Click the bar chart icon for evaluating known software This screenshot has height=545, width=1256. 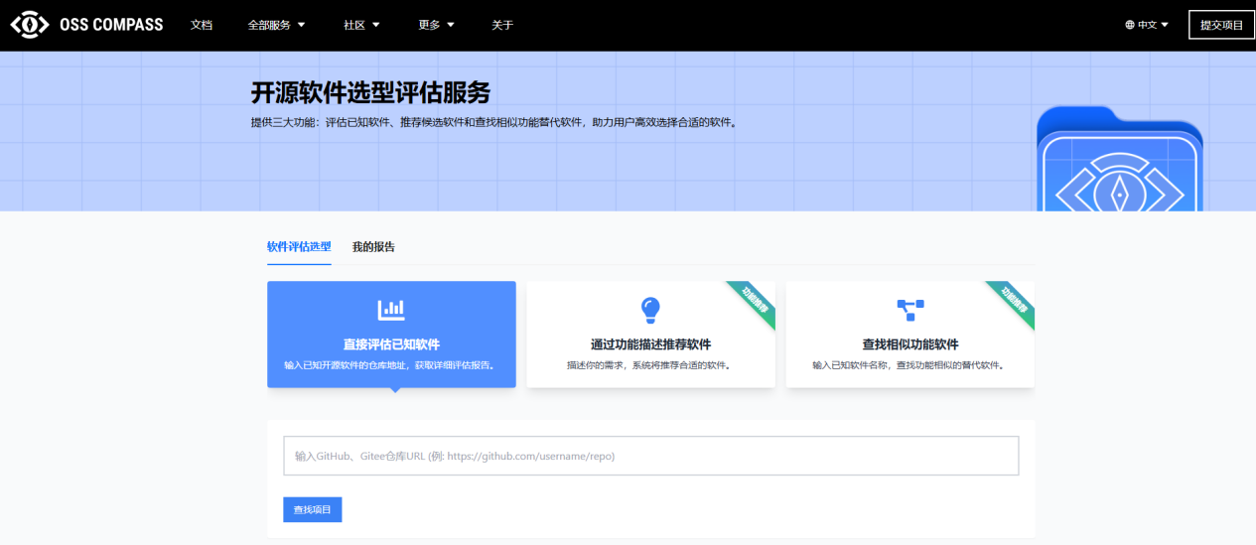tap(391, 310)
